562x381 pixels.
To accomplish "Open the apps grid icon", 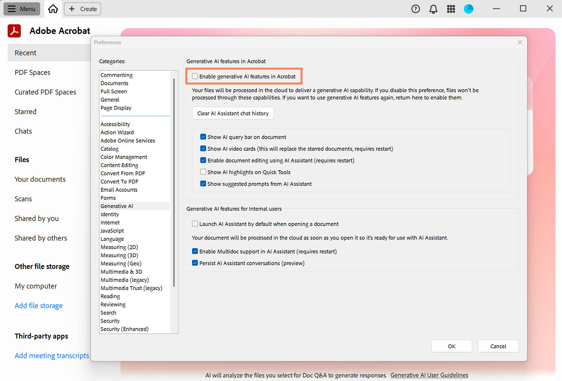I will 451,9.
